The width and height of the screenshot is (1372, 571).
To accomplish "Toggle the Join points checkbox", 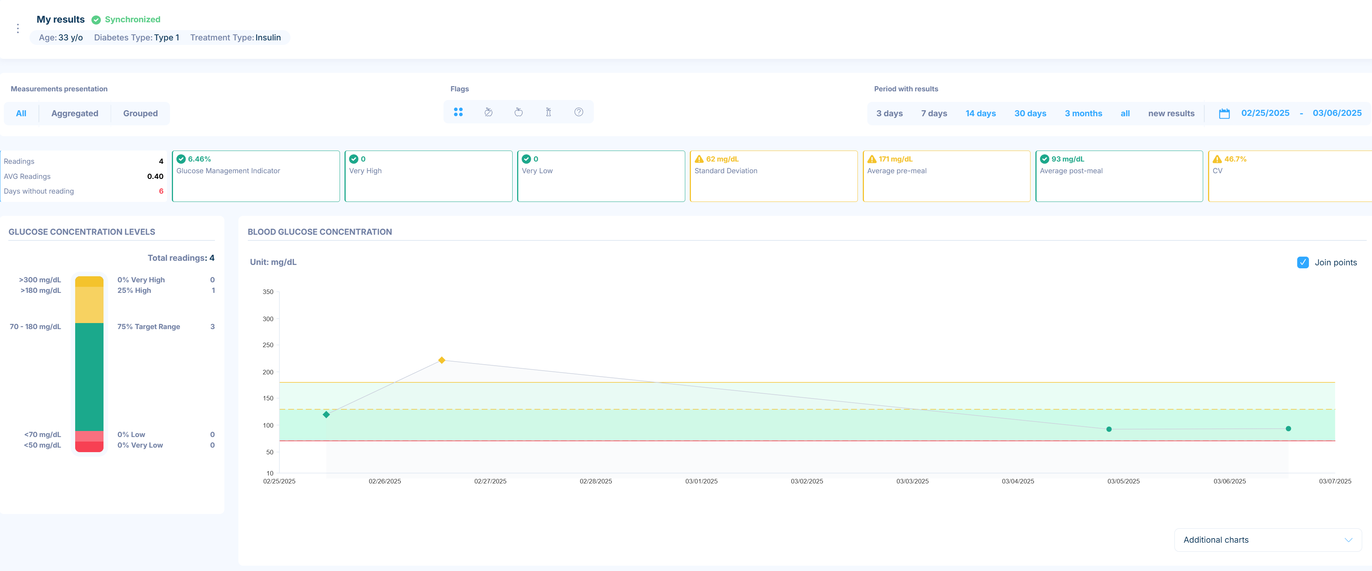I will click(x=1303, y=262).
